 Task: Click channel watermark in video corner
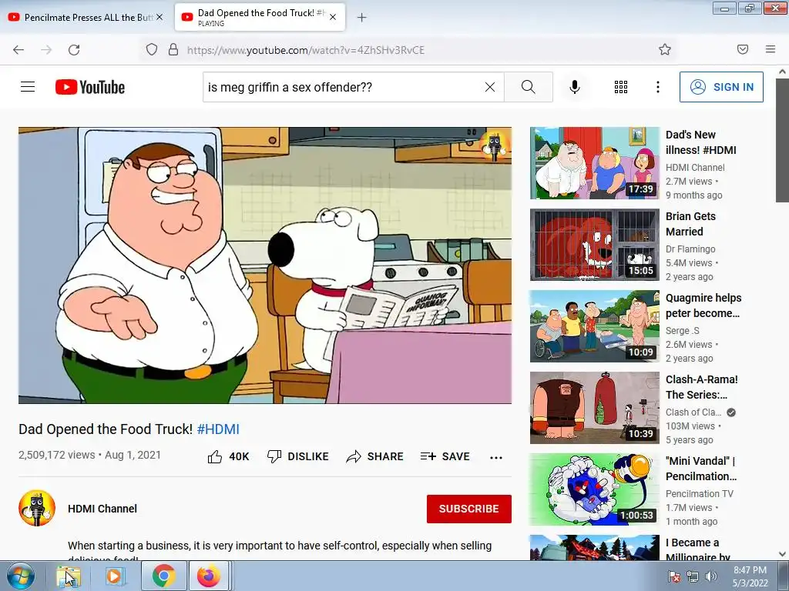494,145
